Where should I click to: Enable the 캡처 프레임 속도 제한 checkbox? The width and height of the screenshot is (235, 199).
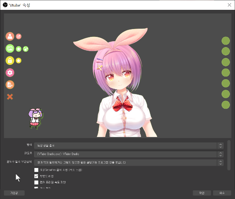(36, 183)
